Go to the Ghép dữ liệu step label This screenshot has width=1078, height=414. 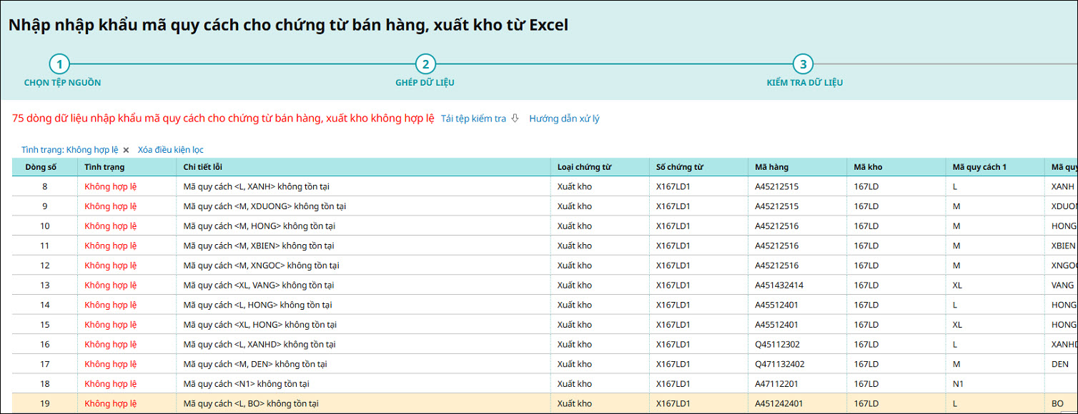pos(425,83)
